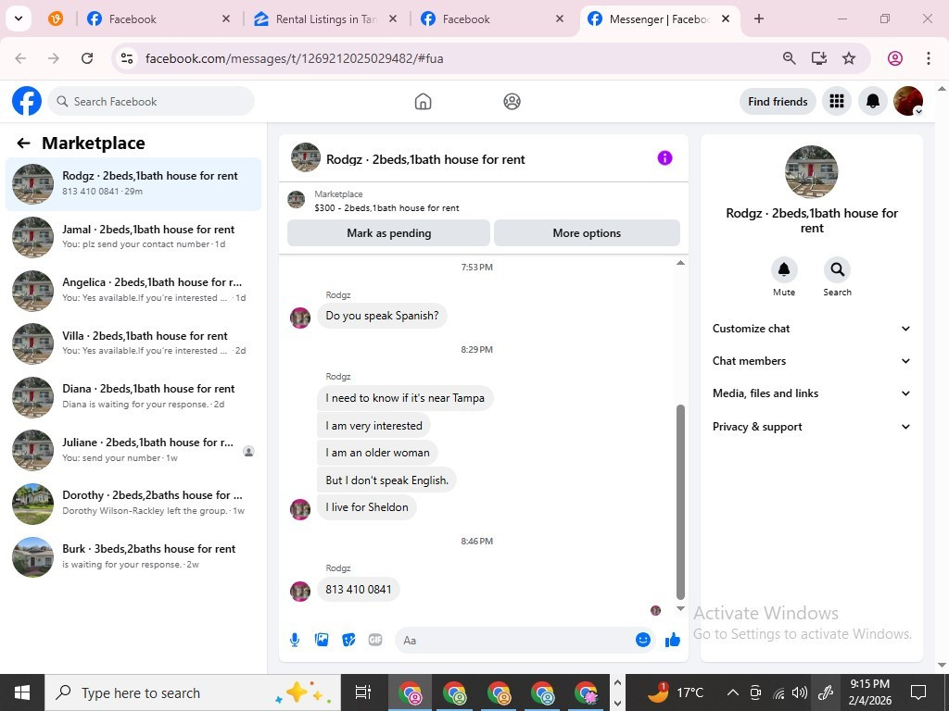Choose a GIF icon
This screenshot has width=949, height=711.
[x=375, y=640]
